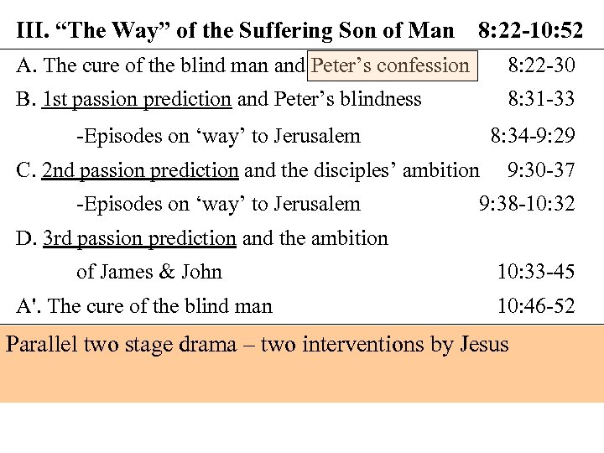Image resolution: width=604 pixels, height=453 pixels.
Task: Select the verse reference 8:31-33
Action: point(541,99)
